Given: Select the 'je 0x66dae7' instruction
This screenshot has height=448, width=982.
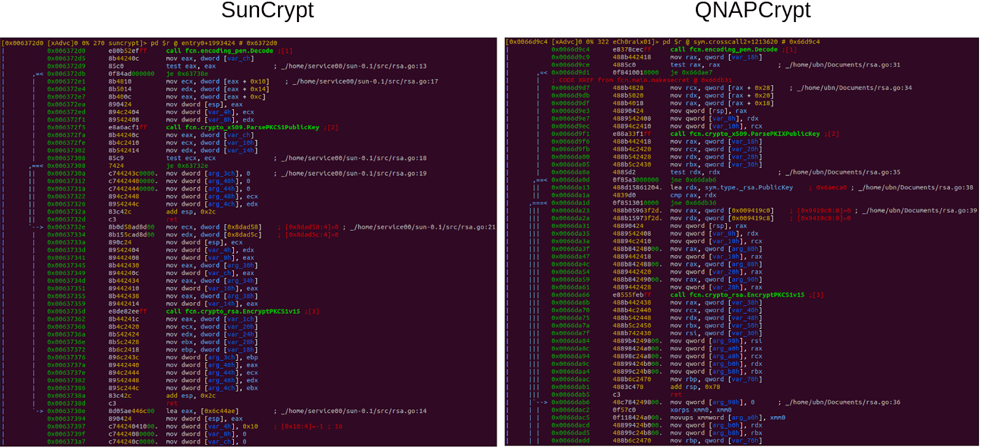Looking at the screenshot, I should click(x=691, y=72).
